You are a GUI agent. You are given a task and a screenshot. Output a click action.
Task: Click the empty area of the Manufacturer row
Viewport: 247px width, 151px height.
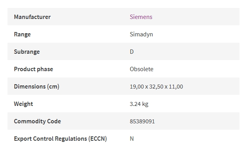coord(195,17)
